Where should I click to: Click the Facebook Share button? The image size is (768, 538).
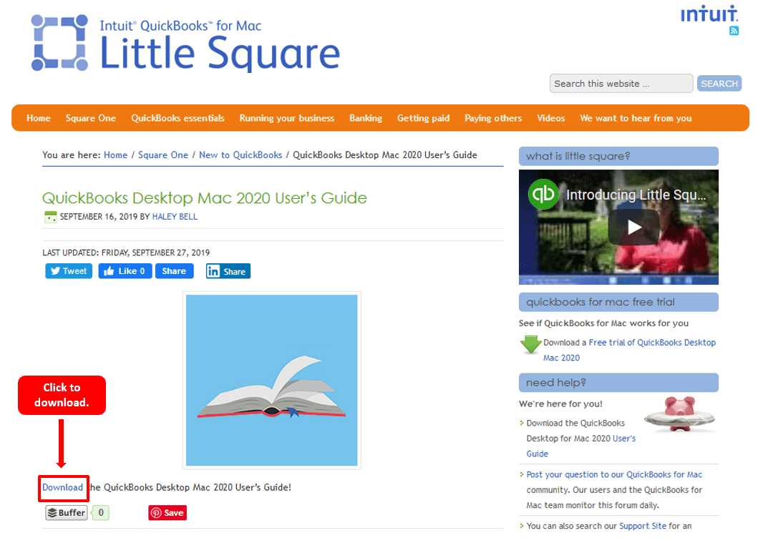(x=175, y=270)
